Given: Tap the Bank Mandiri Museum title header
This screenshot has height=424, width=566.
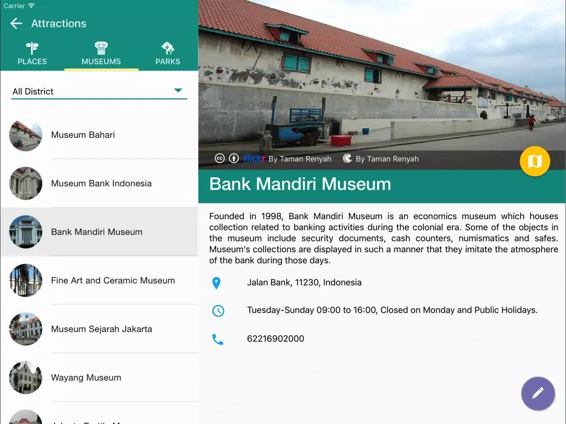Looking at the screenshot, I should pos(300,184).
